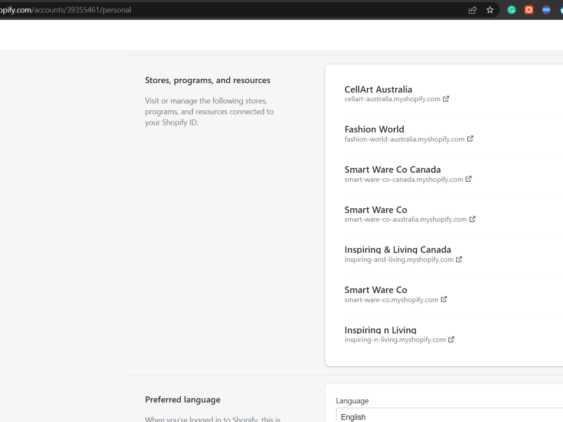The height and width of the screenshot is (422, 563).
Task: Visit inspiring-n-living.myshopify.com link
Action: point(395,339)
